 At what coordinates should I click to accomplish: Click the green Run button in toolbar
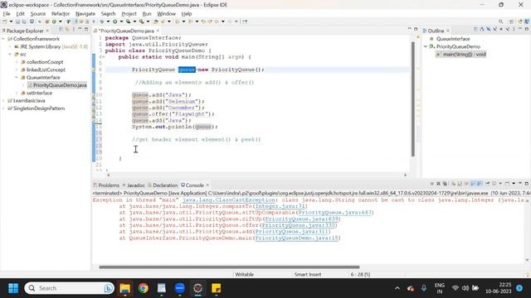[x=114, y=22]
